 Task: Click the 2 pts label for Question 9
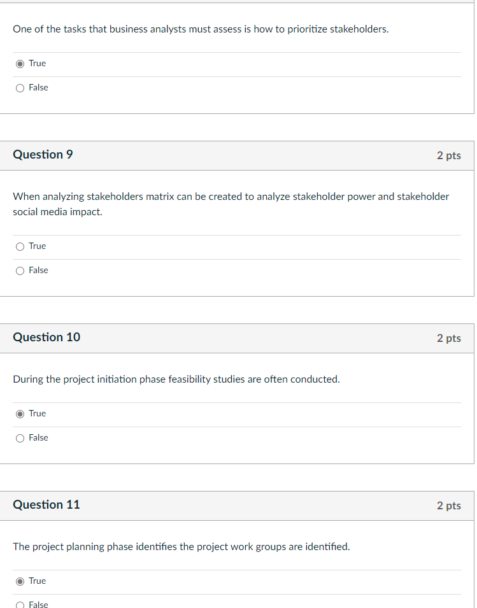(x=450, y=155)
